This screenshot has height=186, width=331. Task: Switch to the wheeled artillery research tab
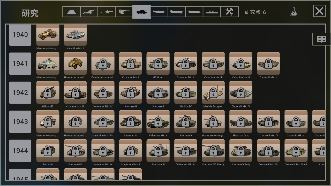coord(89,12)
